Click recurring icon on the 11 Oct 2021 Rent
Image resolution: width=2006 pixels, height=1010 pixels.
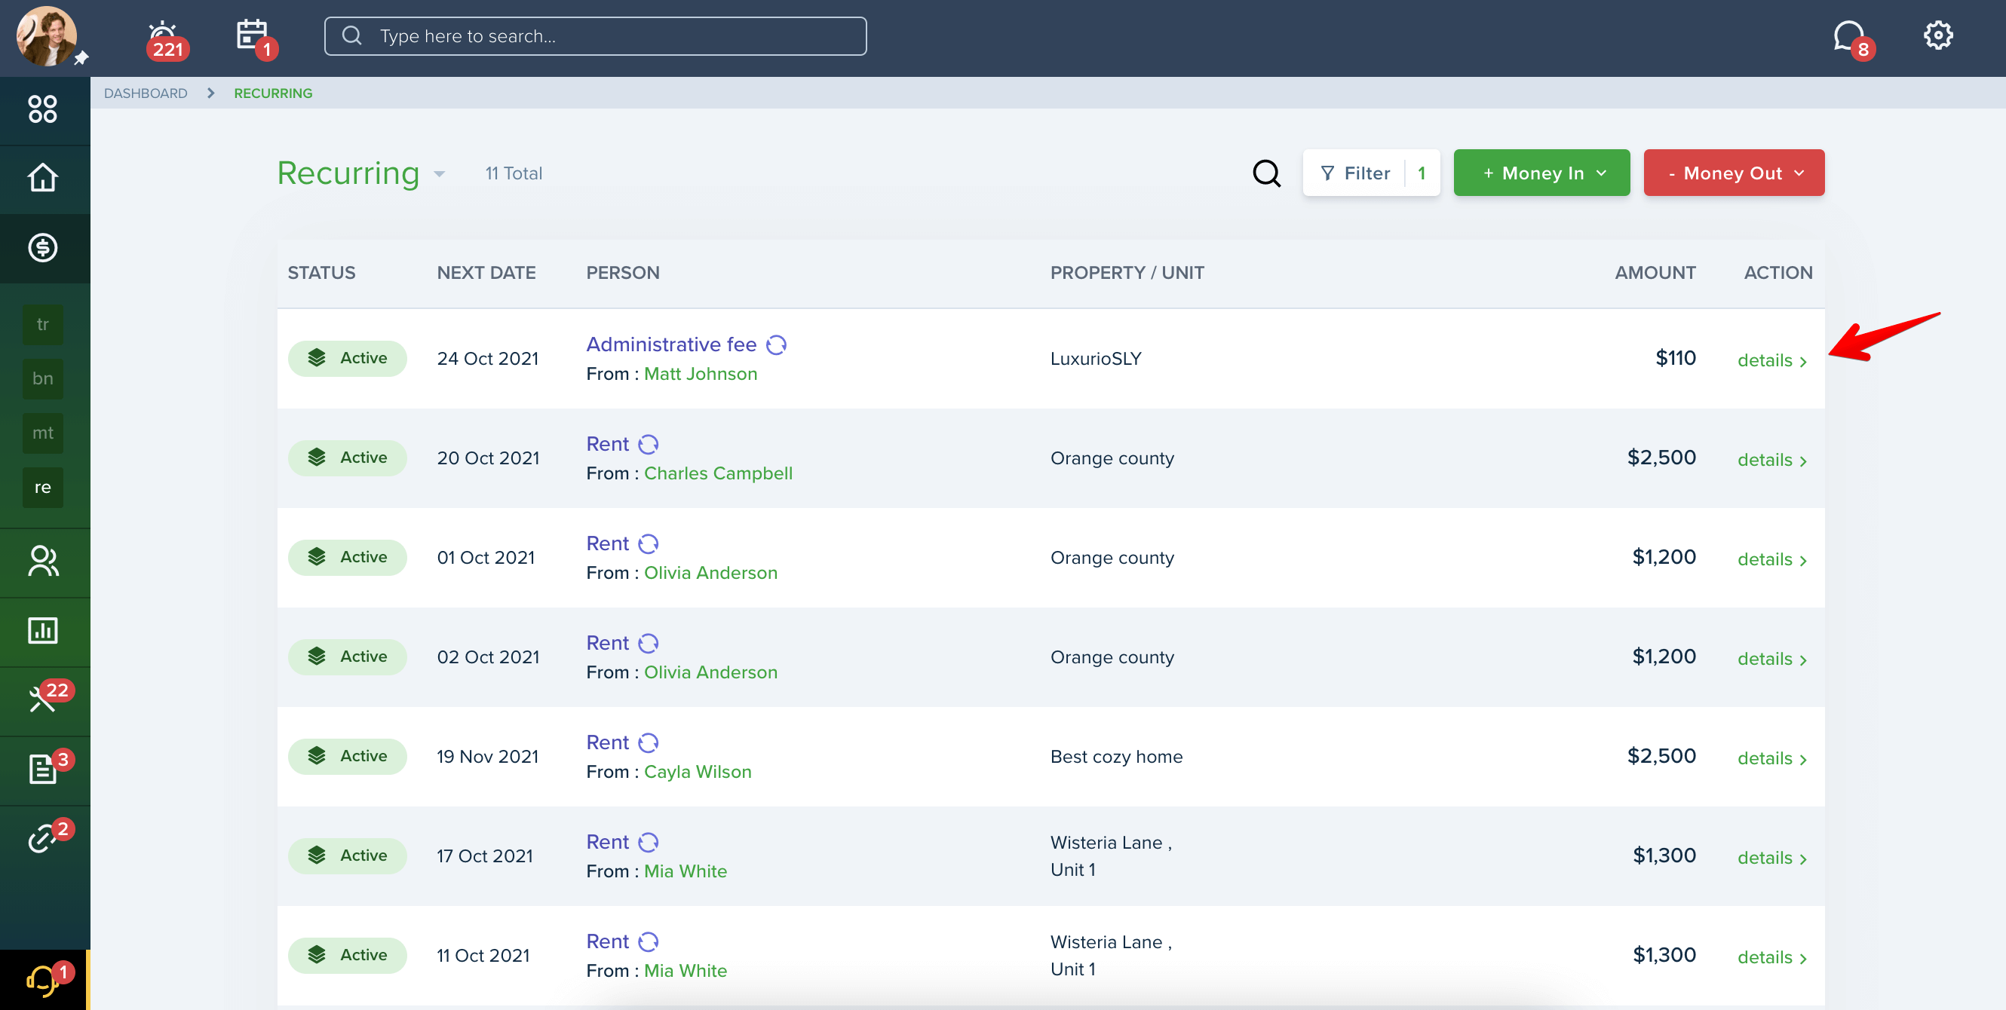[x=648, y=942]
